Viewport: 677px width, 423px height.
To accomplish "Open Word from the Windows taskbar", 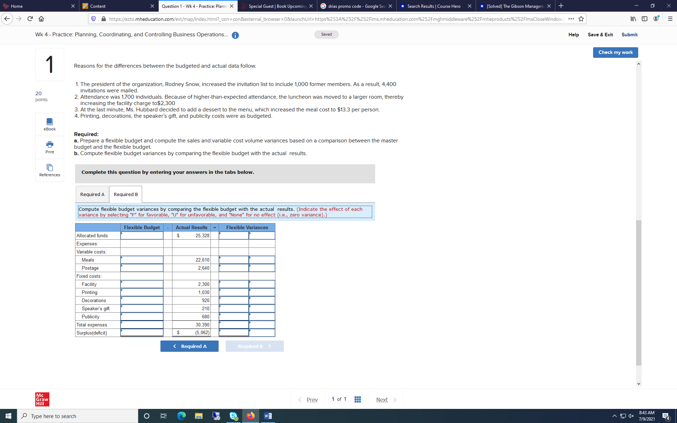I will click(268, 416).
